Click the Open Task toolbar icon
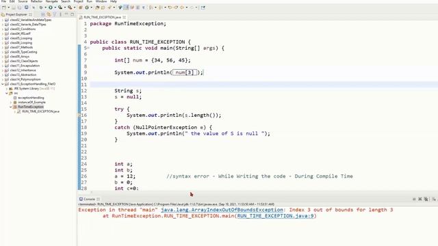This screenshot has height=246, width=438. pyautogui.click(x=103, y=8)
